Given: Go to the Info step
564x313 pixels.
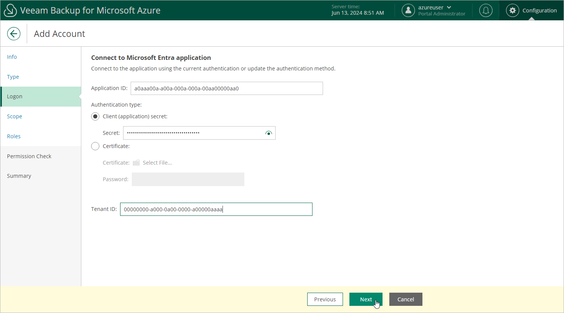Looking at the screenshot, I should click(12, 57).
